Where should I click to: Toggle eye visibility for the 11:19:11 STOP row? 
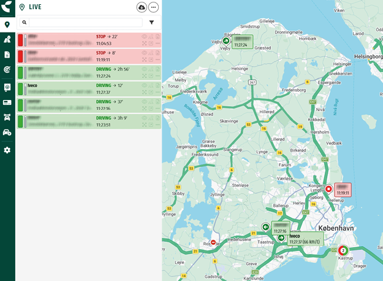pyautogui.click(x=145, y=53)
